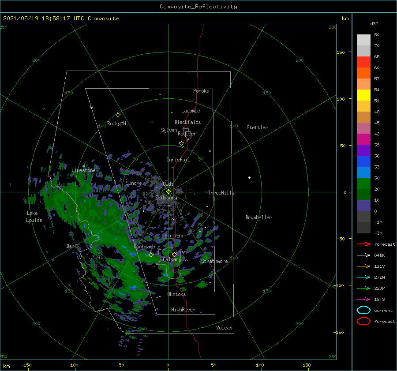Click the Strathmore label
397x371 pixels.
[x=214, y=261]
